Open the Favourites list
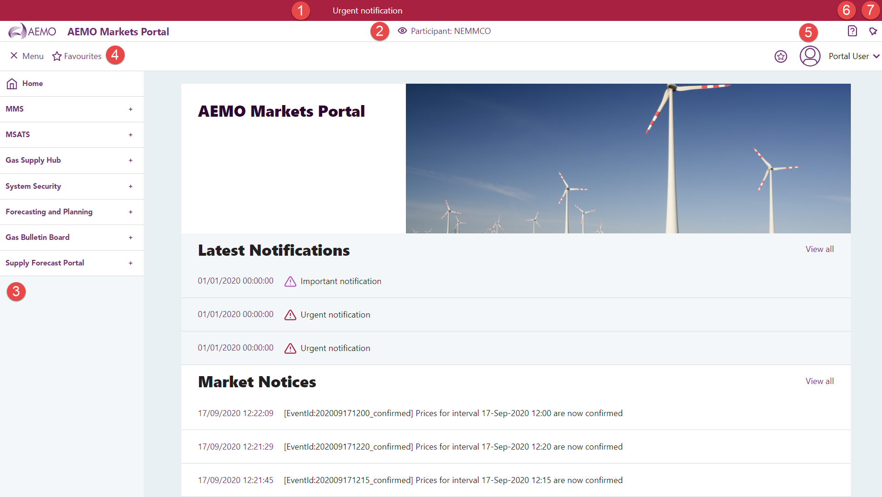Screen dimensions: 882x497 pyautogui.click(x=83, y=56)
